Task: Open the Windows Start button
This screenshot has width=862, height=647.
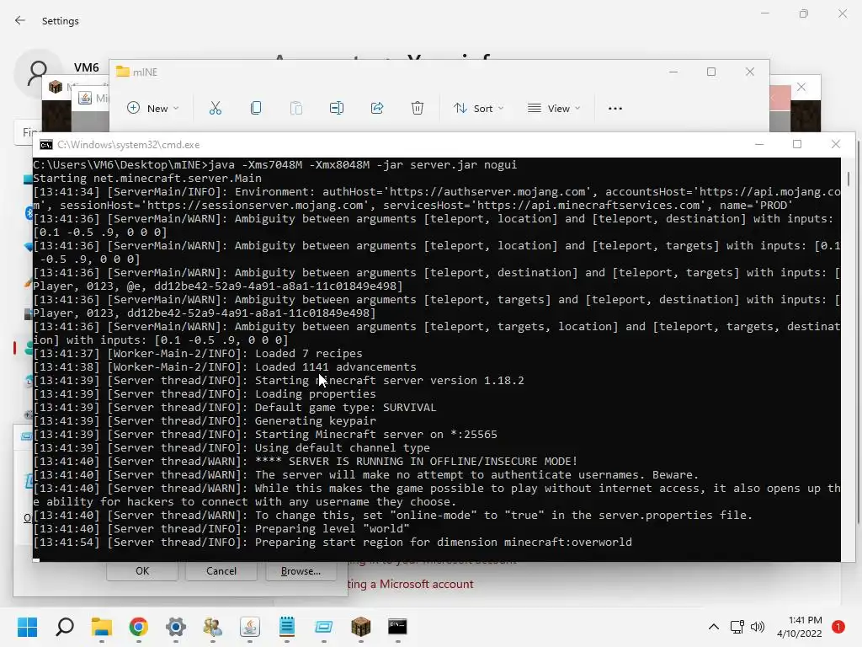Action: click(27, 627)
